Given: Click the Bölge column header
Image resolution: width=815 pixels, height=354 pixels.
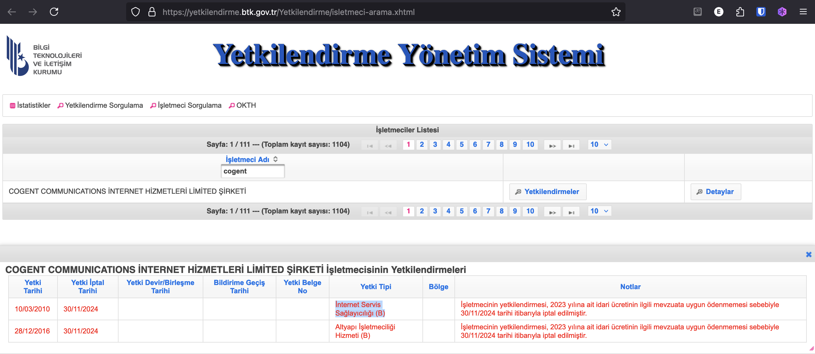Looking at the screenshot, I should click(438, 286).
